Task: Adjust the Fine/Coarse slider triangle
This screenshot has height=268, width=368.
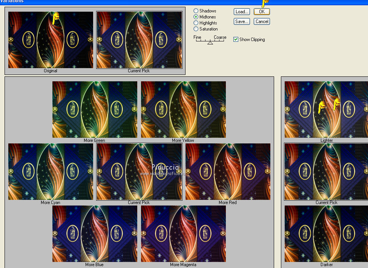Action: pyautogui.click(x=210, y=43)
